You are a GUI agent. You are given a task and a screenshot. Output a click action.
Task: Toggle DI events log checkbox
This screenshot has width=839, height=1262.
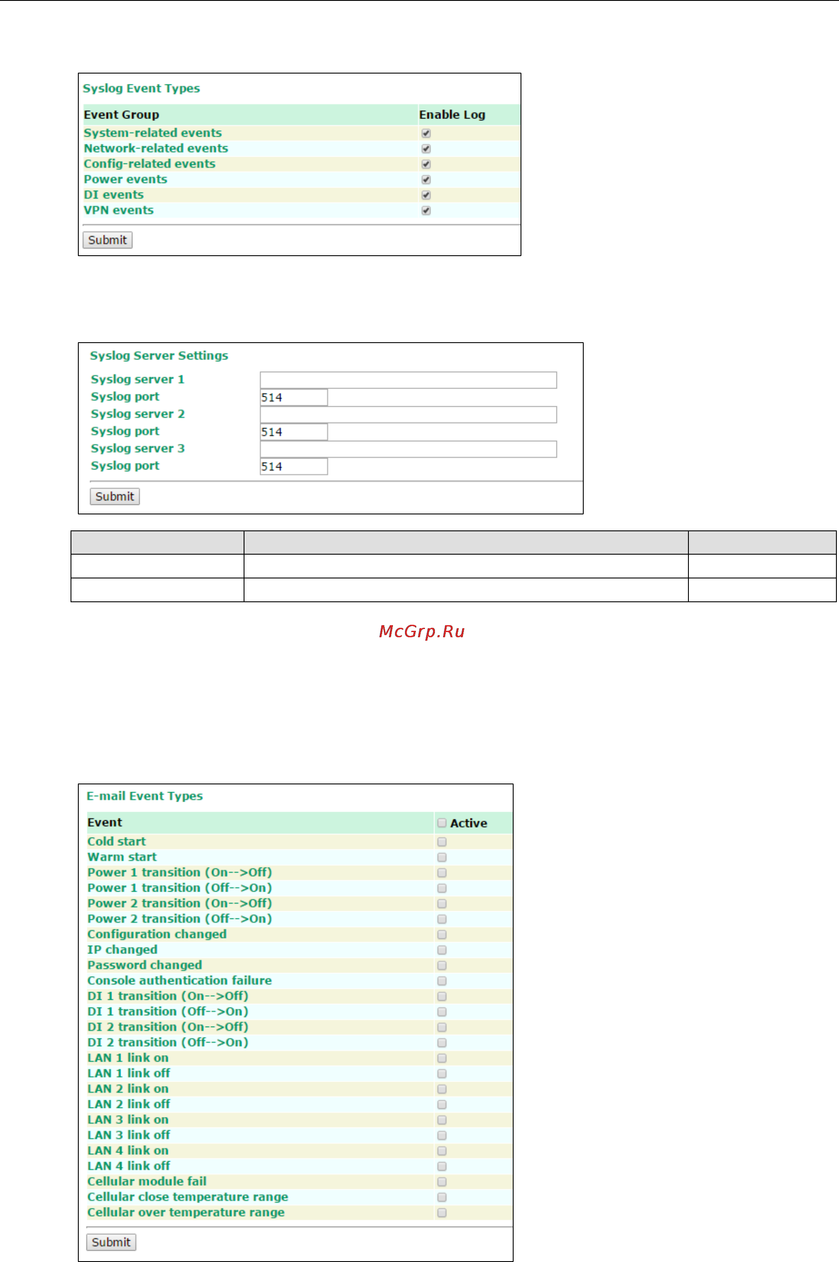(x=426, y=195)
